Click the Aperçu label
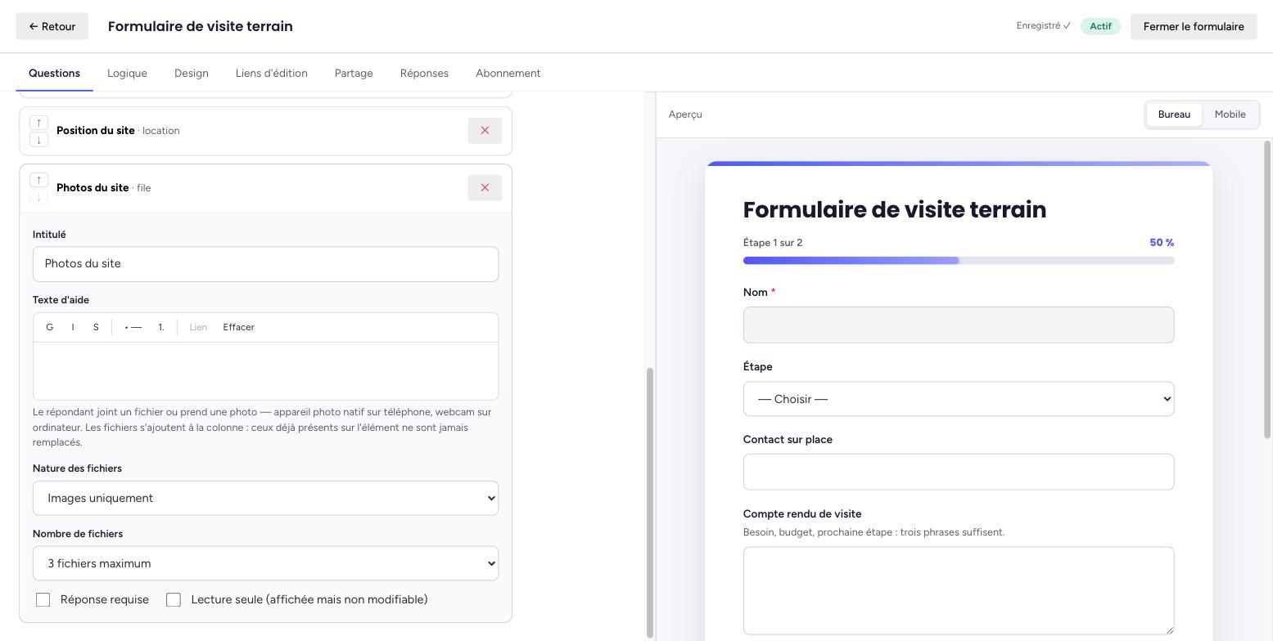The width and height of the screenshot is (1273, 641). (685, 114)
